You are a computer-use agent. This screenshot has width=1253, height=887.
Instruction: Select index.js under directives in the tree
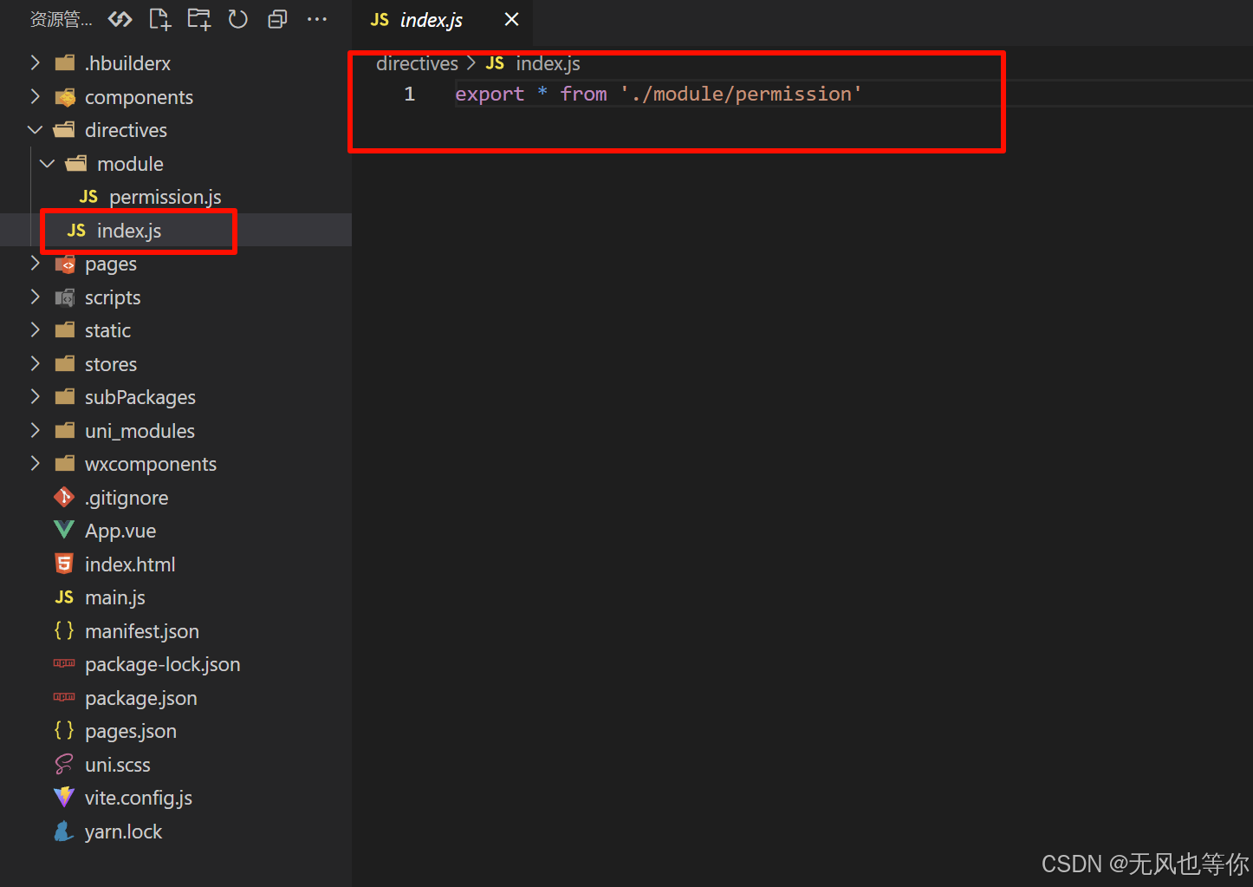[176, 230]
